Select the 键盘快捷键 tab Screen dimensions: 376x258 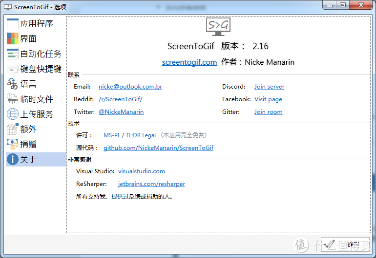[x=36, y=69]
